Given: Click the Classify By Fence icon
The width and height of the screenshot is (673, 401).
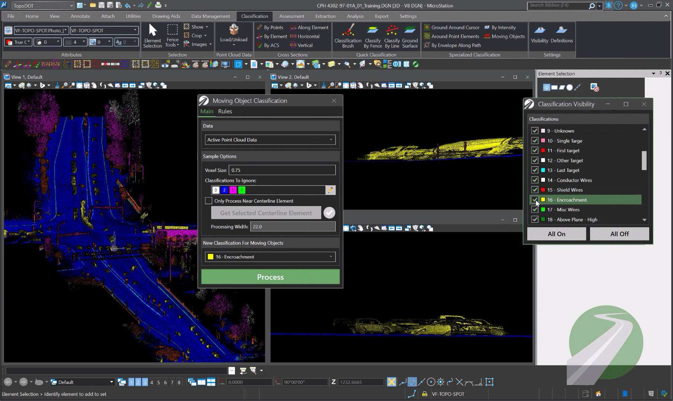Looking at the screenshot, I should click(x=373, y=36).
